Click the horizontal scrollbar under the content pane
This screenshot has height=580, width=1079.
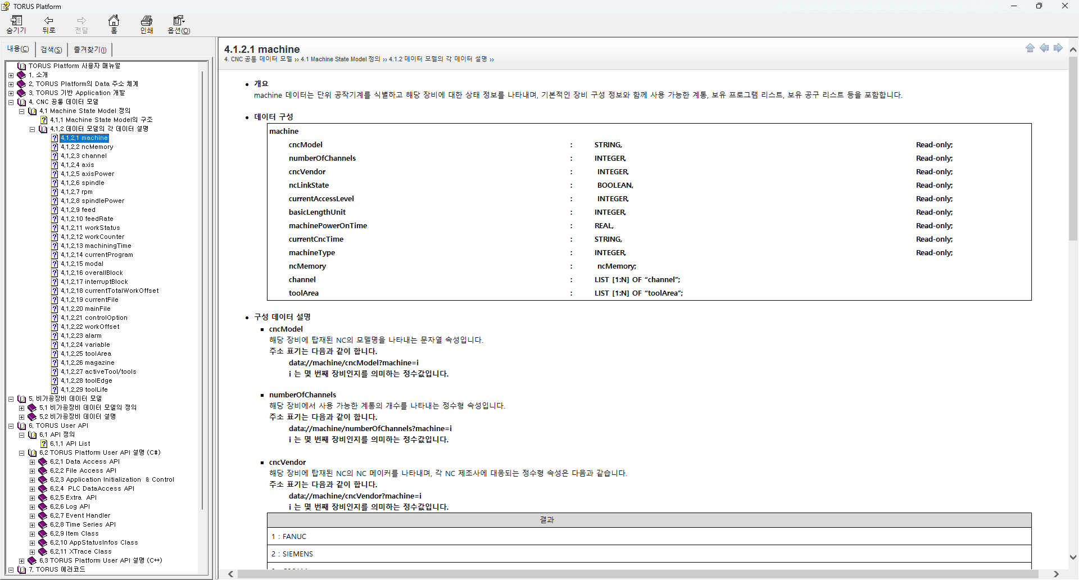(637, 574)
